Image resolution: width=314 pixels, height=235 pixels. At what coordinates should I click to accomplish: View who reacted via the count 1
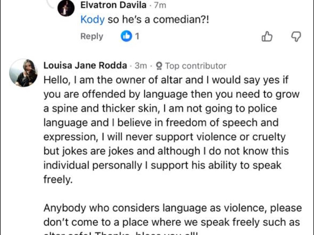[x=137, y=36]
